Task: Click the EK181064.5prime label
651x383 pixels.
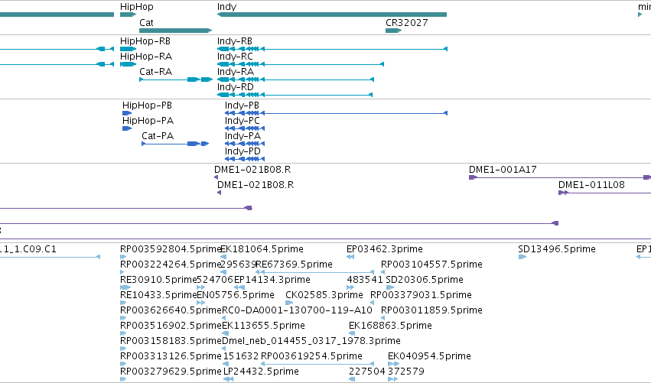Action: [x=262, y=249]
